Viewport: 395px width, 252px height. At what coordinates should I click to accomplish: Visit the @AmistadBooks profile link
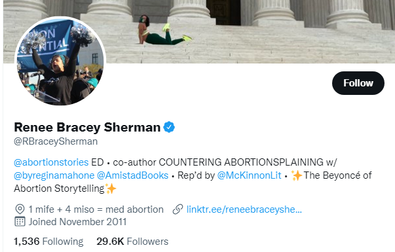132,175
